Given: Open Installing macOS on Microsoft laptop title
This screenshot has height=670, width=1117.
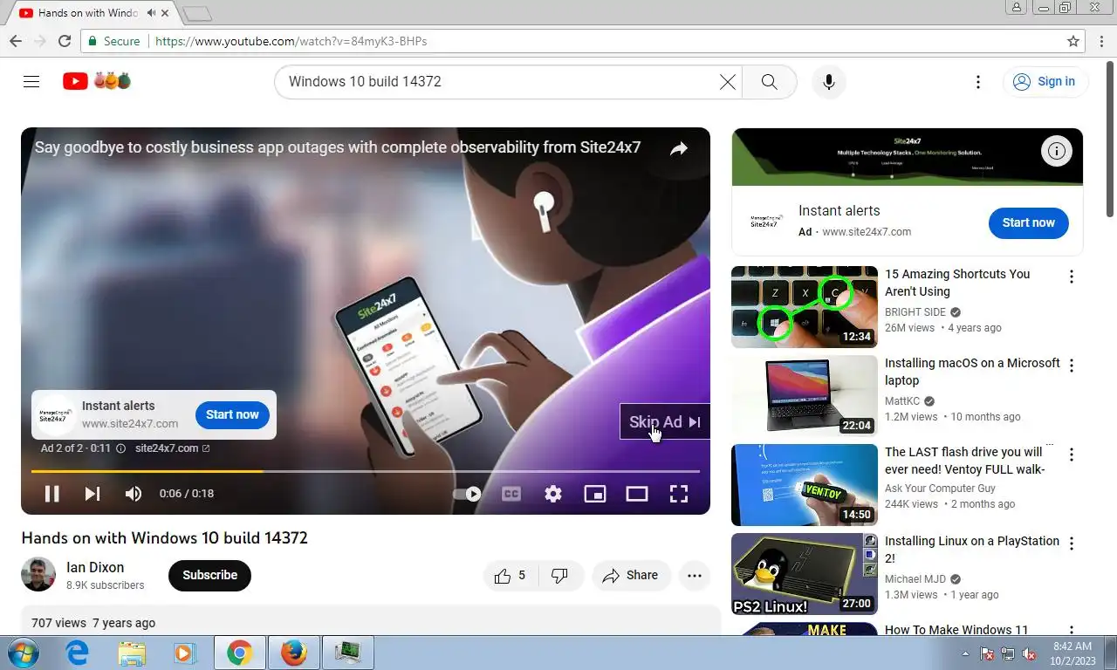Looking at the screenshot, I should 972,372.
